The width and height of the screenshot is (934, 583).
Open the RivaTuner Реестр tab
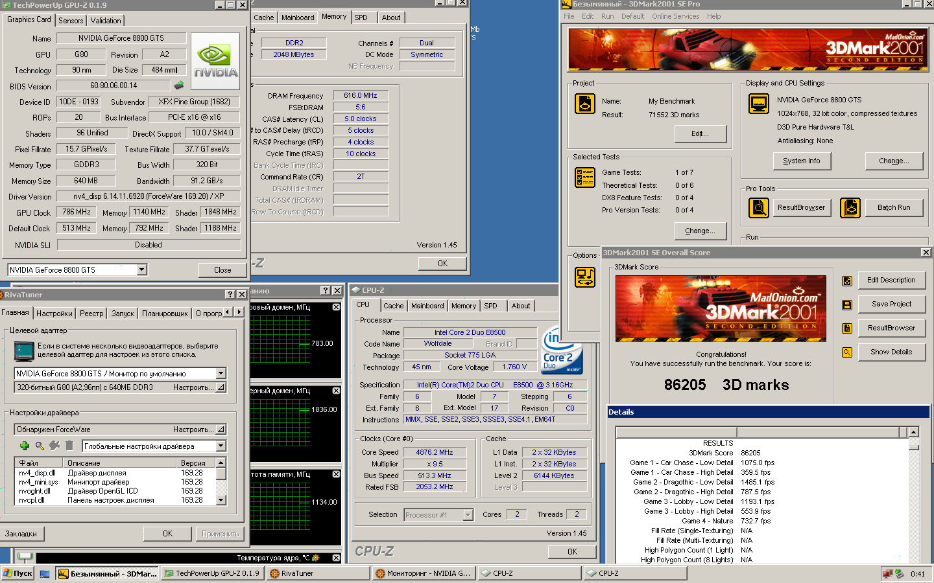coord(91,314)
